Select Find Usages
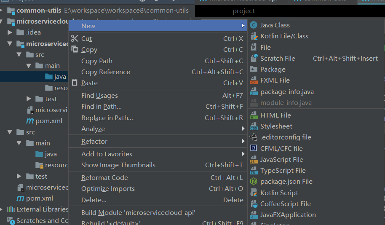 [158, 95]
